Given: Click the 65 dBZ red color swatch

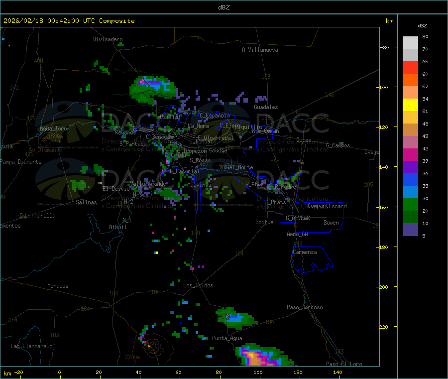Looking at the screenshot, I should click(x=410, y=67).
